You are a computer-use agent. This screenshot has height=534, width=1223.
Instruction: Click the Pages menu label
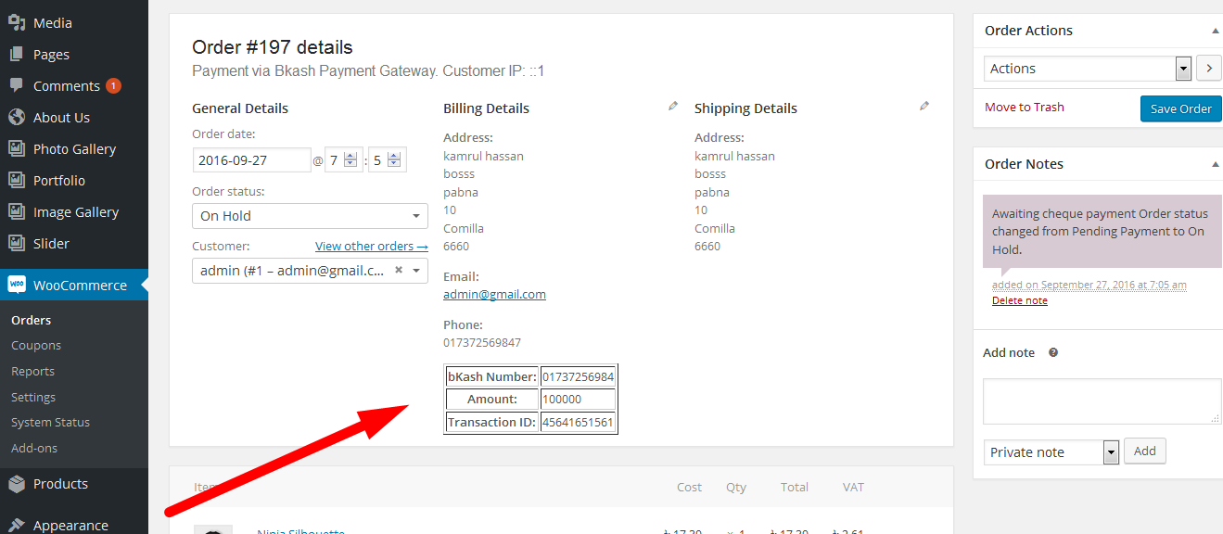51,54
